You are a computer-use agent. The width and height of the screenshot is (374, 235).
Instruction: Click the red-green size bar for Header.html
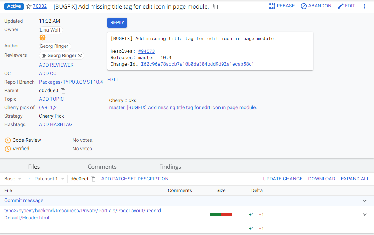(221, 214)
